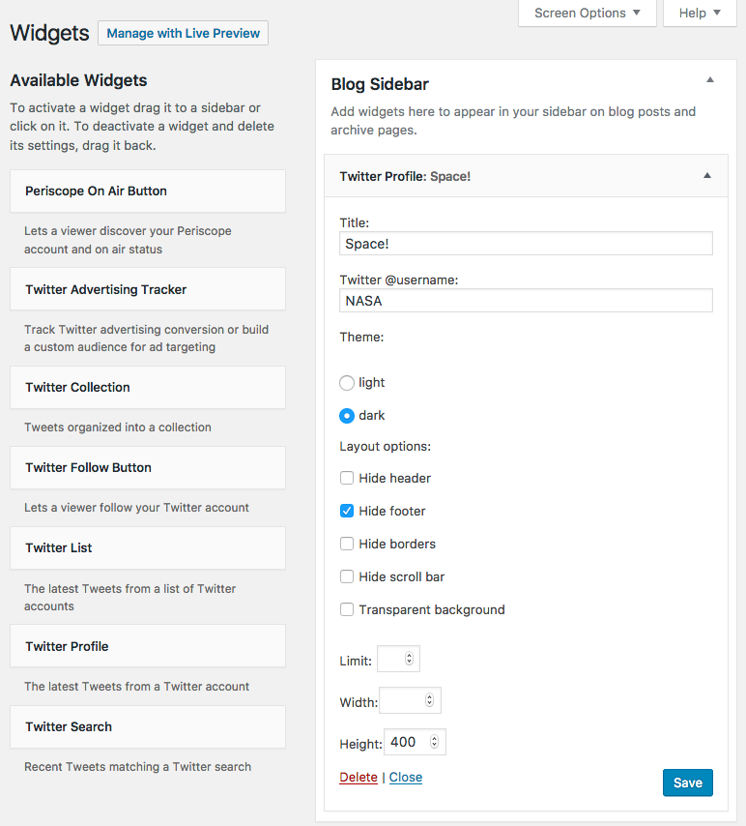The width and height of the screenshot is (746, 826).
Task: Click the Limit number stepper
Action: tap(409, 659)
